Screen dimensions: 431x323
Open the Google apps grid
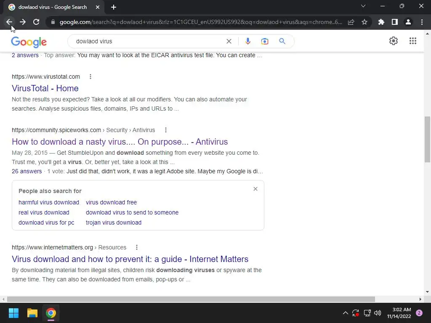412,41
